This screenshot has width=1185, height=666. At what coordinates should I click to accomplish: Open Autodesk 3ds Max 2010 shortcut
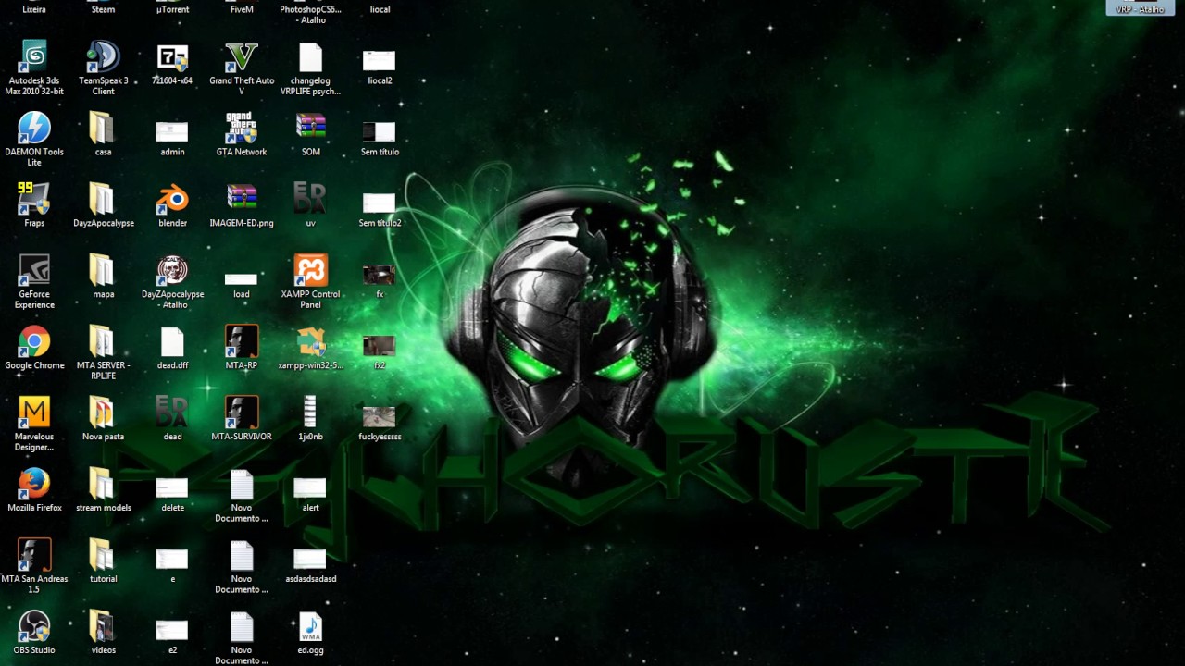[34, 57]
